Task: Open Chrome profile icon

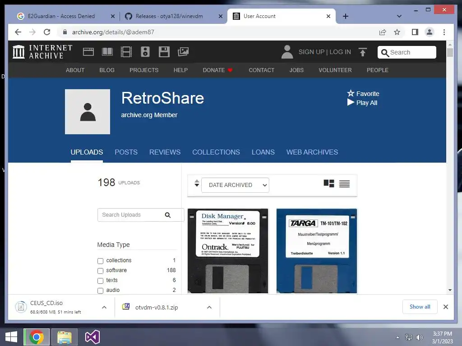Action: point(430,32)
